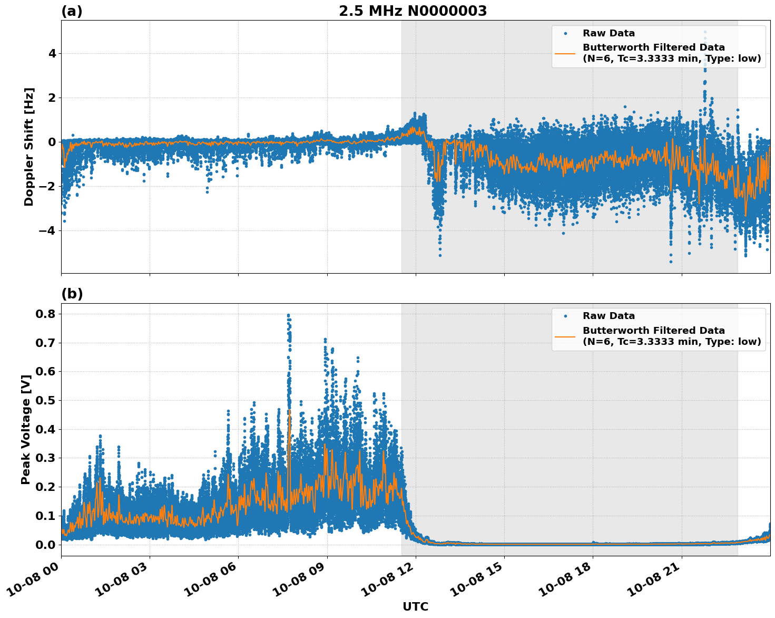Click the 0.8 V peak voltage data point

pos(288,315)
